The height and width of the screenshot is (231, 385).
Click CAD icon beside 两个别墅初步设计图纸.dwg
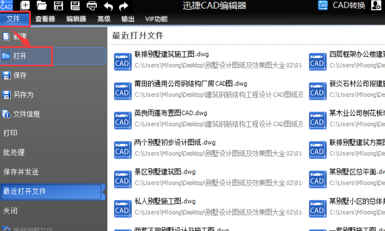tap(123, 150)
